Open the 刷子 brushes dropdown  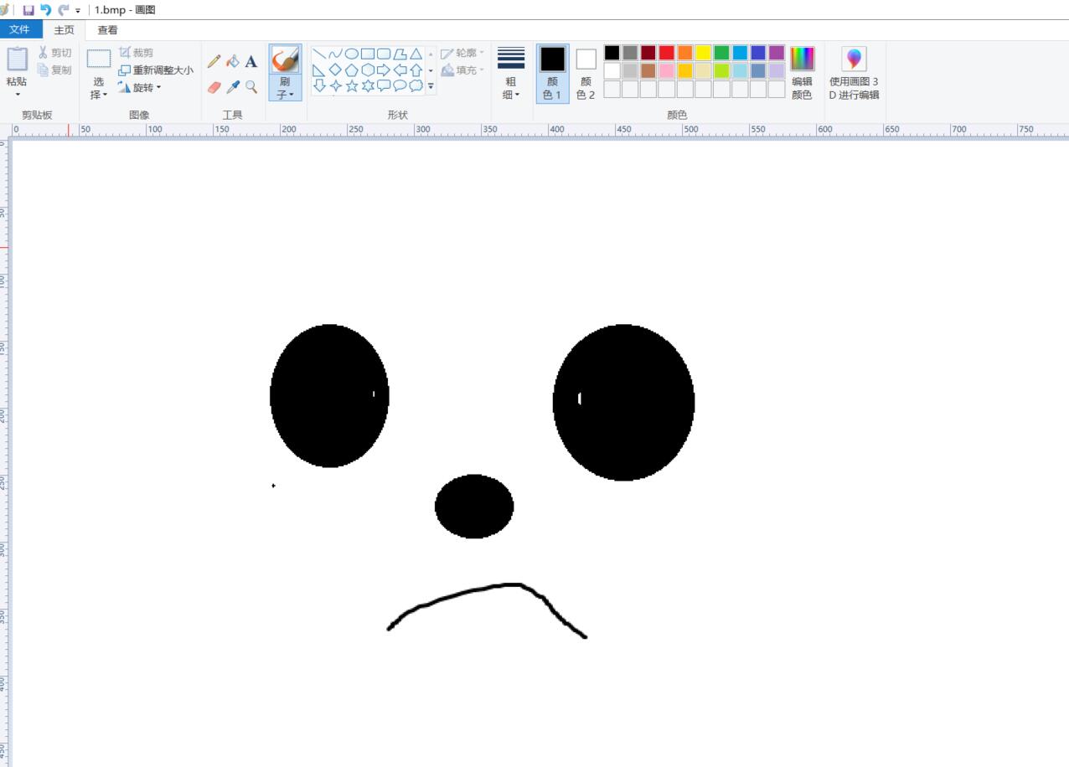click(x=285, y=89)
